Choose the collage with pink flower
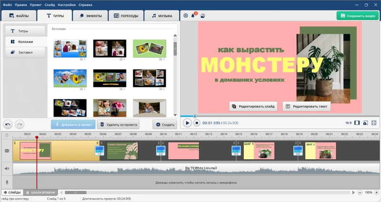The width and height of the screenshot is (381, 202). (x=110, y=108)
